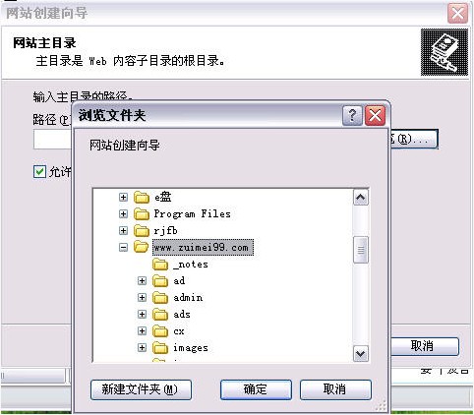Screen dimensions: 474x415
Task: Select the Program Files folder icon
Action: click(142, 213)
